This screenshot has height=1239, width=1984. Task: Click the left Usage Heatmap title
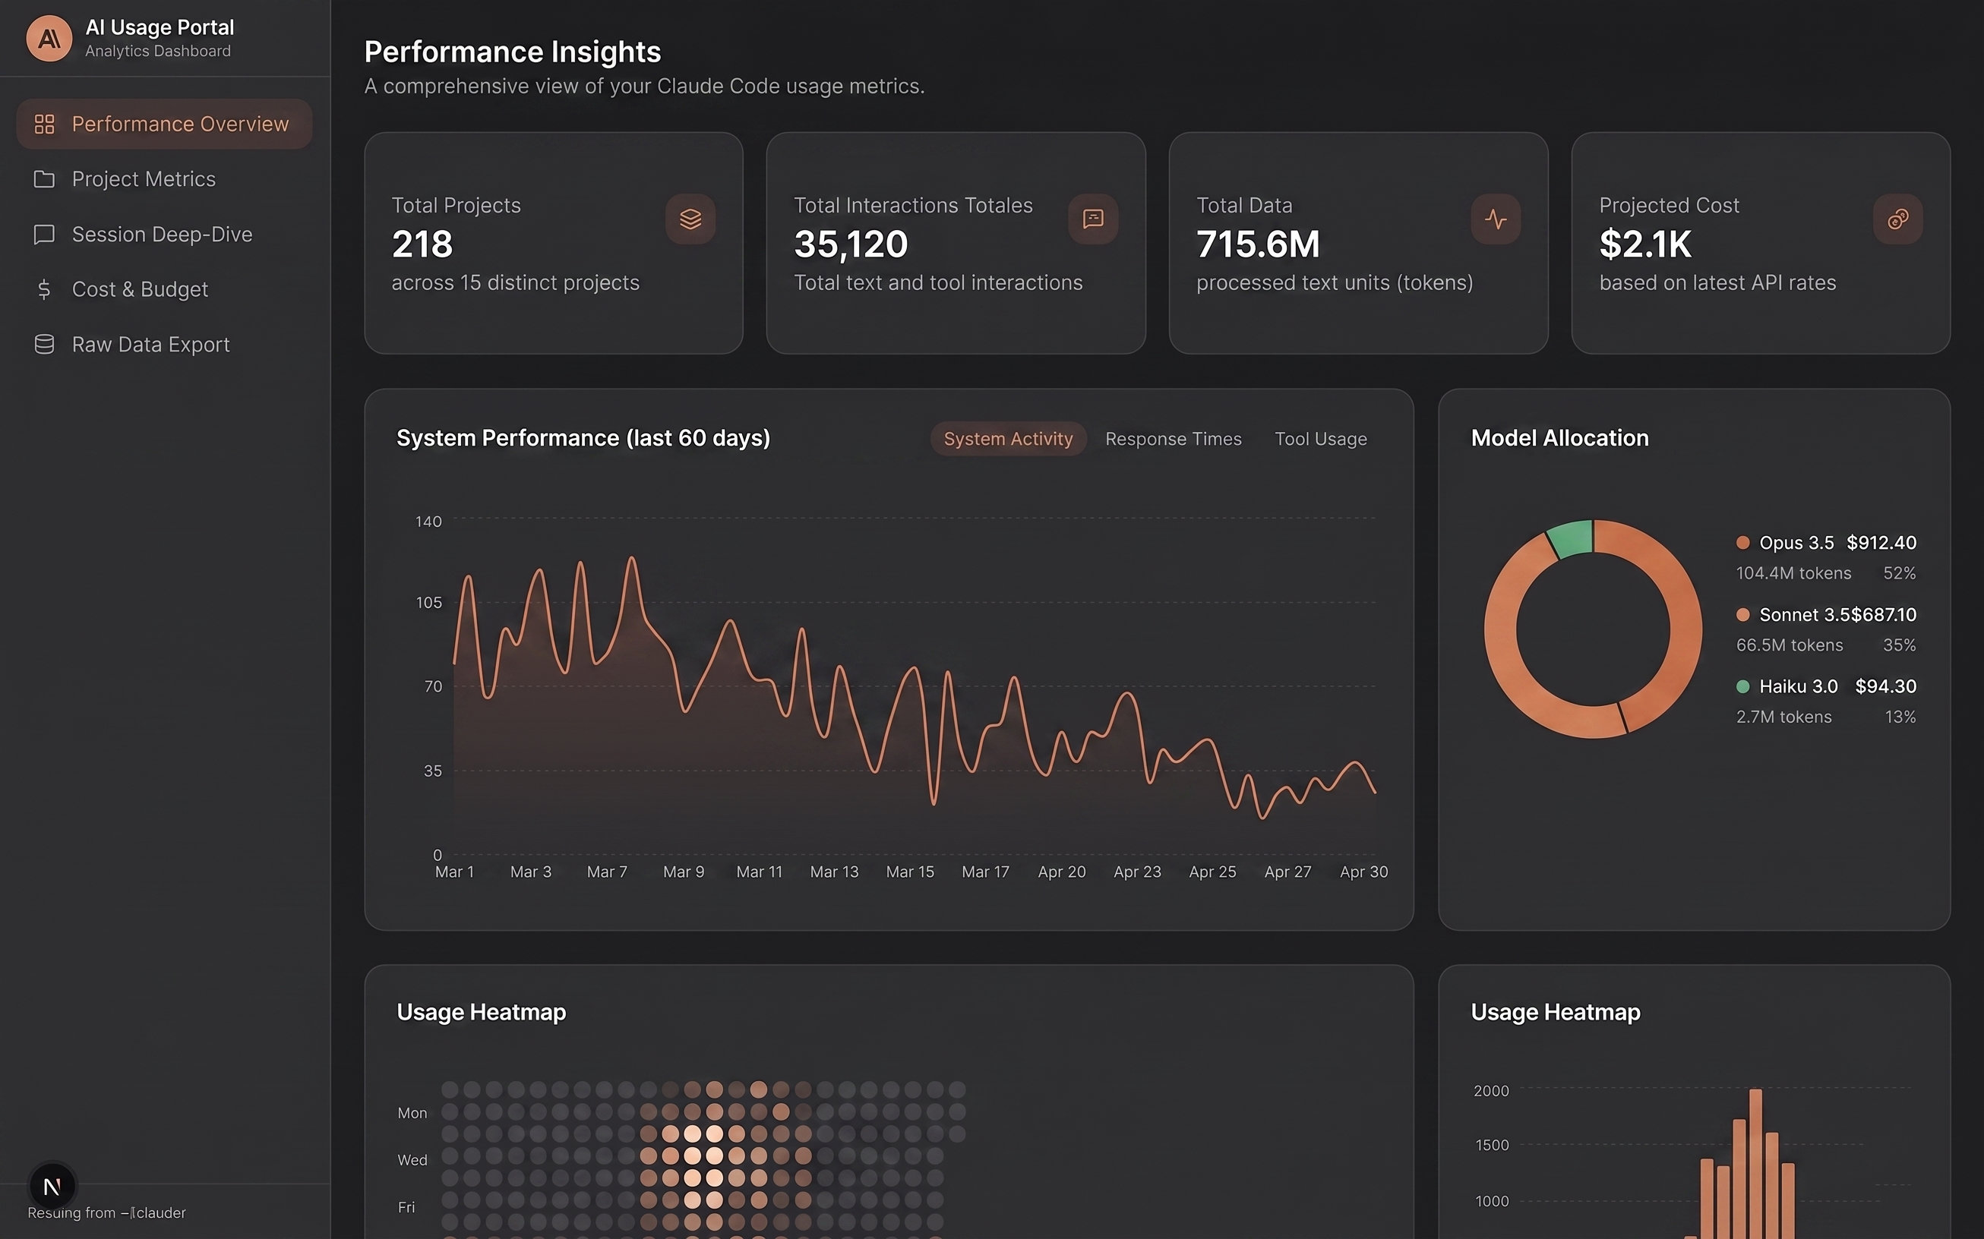[482, 1013]
